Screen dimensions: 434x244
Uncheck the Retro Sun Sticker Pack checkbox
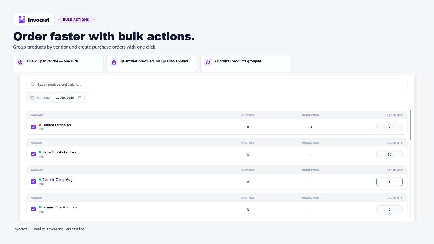[x=33, y=154]
